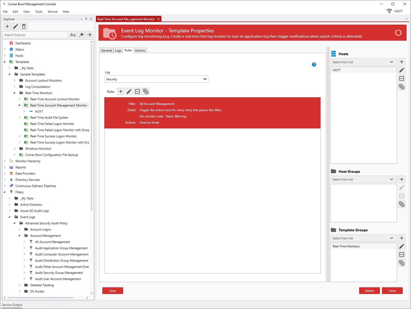Screen dimensions: 411x309
Task: Toggle match case Aa search option
Action: [x=73, y=35]
